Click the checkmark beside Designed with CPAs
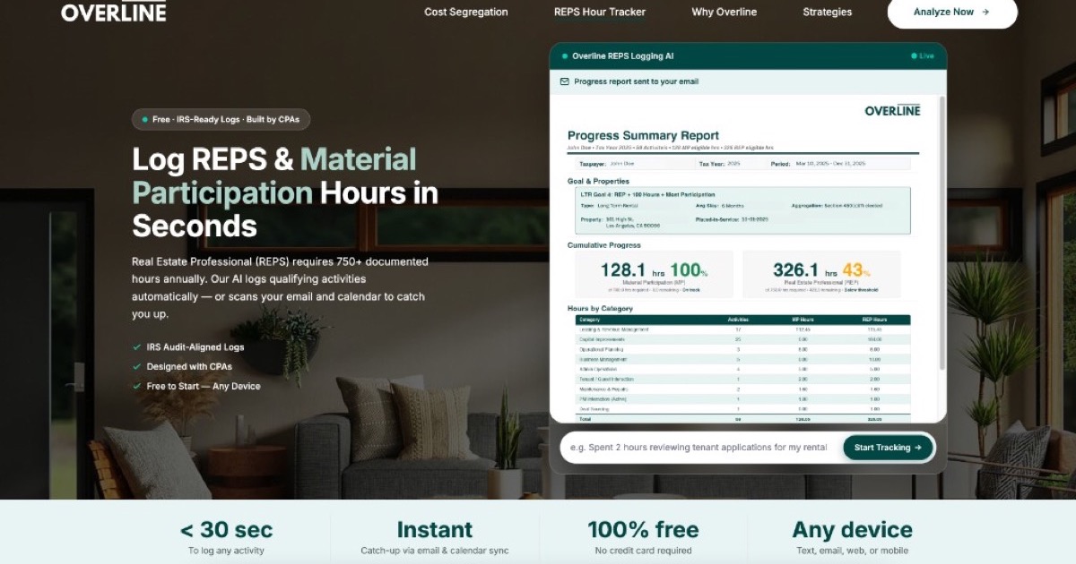Screen dimensions: 1076x564 pos(137,367)
